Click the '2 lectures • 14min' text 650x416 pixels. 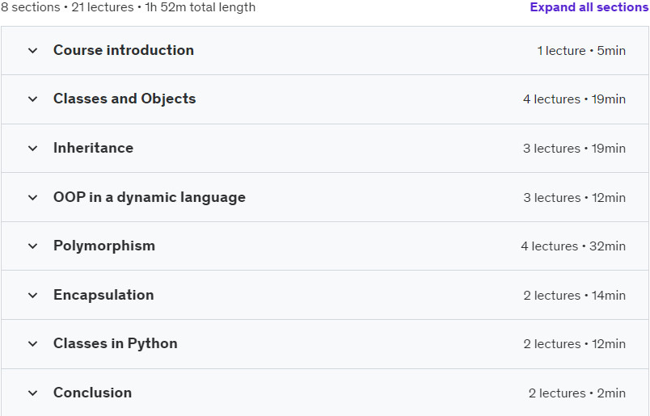click(574, 296)
